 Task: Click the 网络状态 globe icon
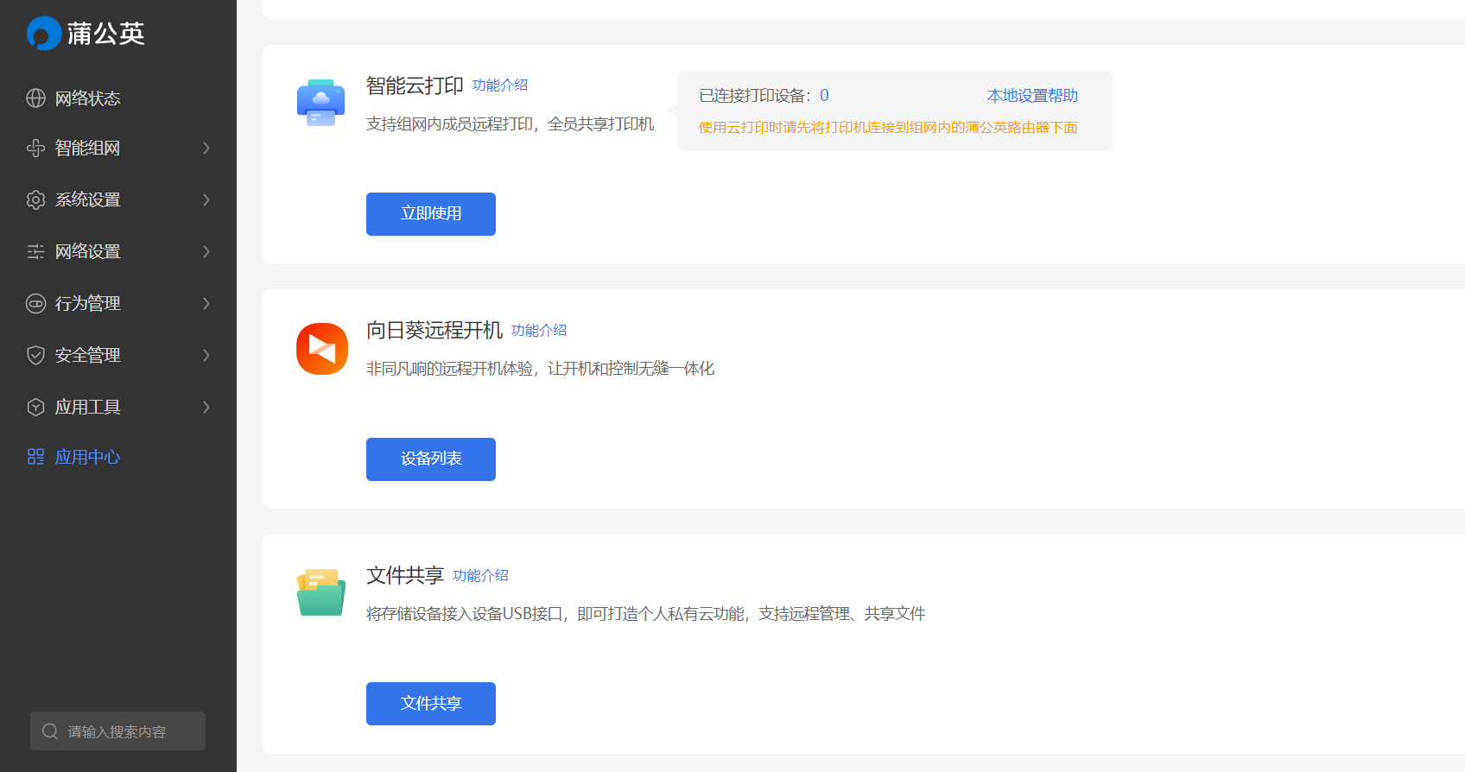(35, 98)
